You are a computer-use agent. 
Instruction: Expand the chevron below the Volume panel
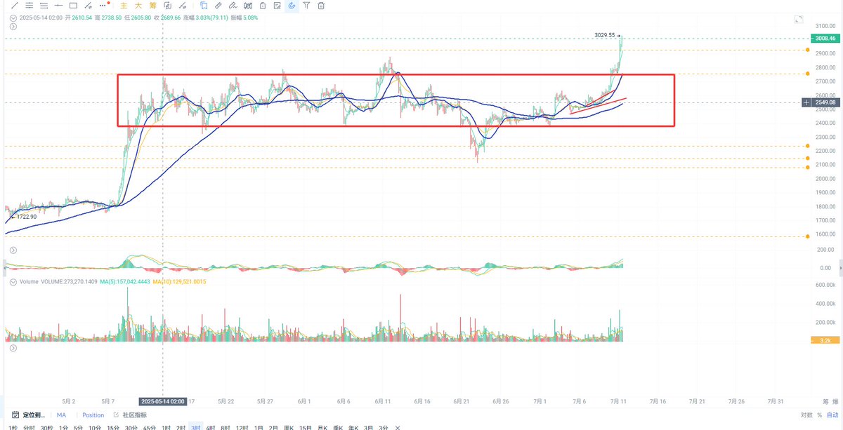[x=13, y=347]
